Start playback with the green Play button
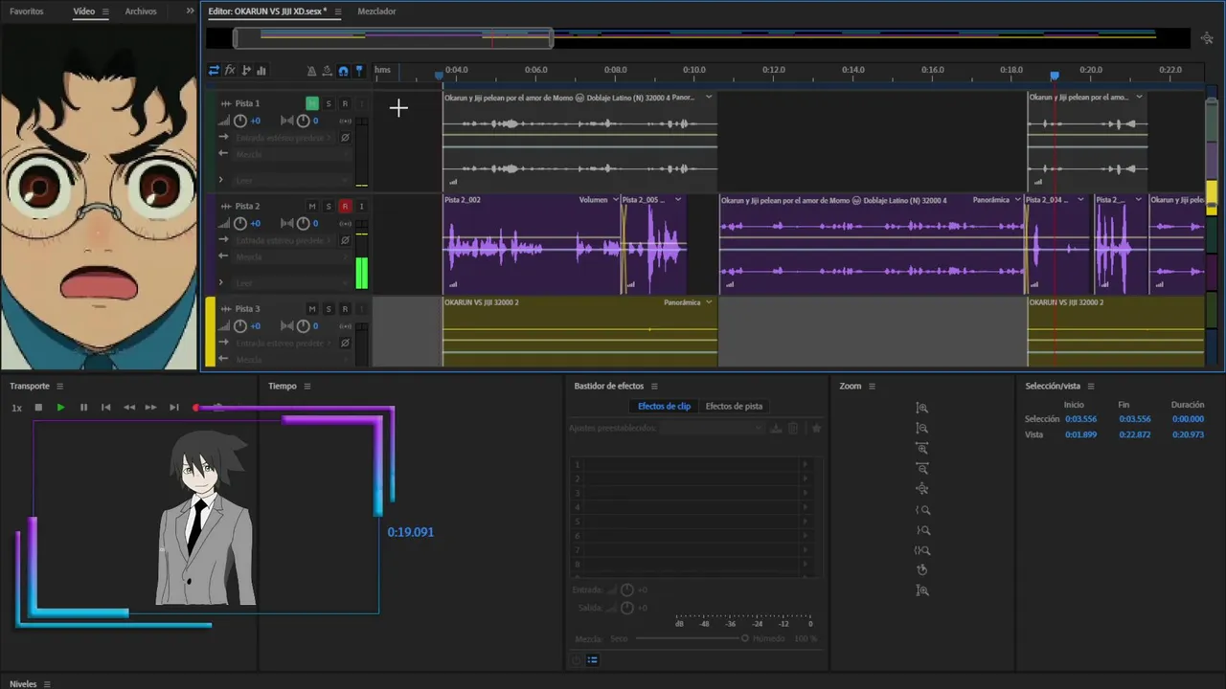Image resolution: width=1226 pixels, height=689 pixels. 60,408
